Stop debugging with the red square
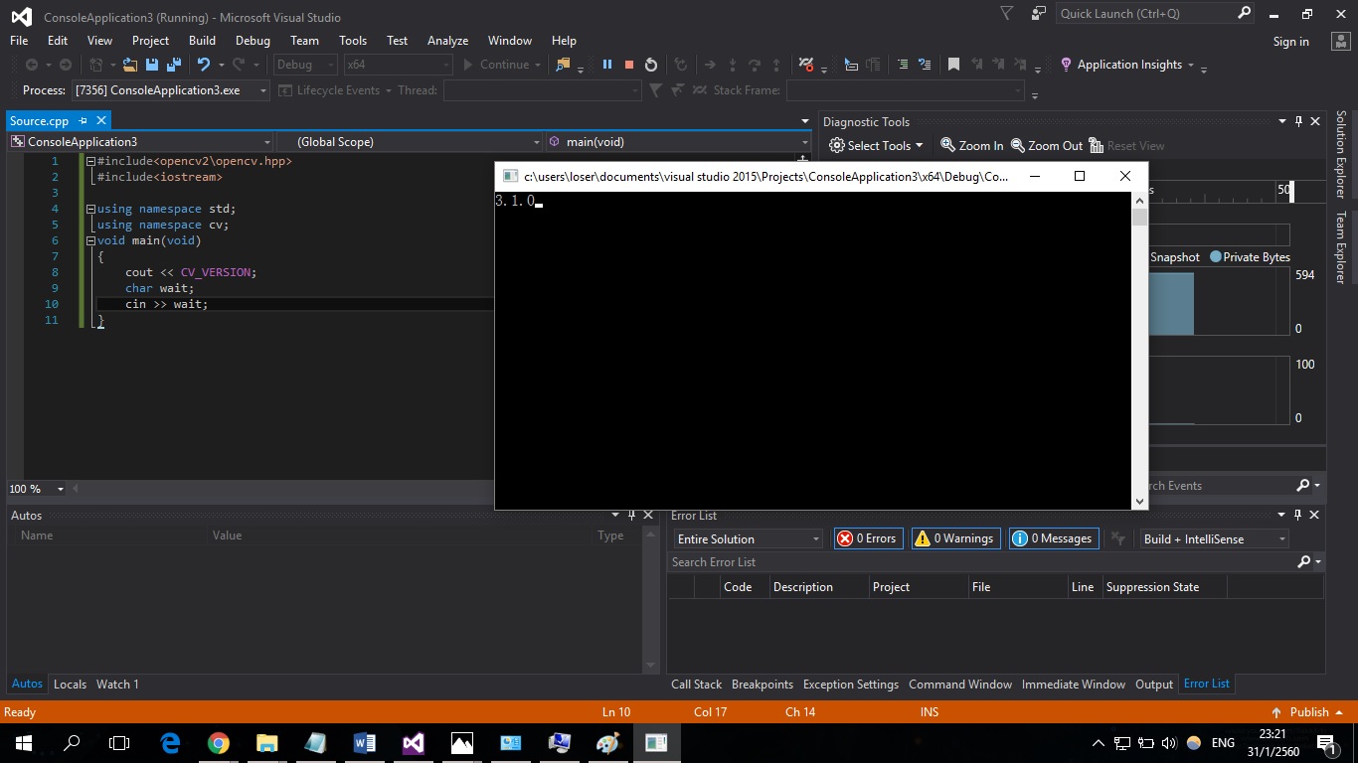 click(628, 65)
